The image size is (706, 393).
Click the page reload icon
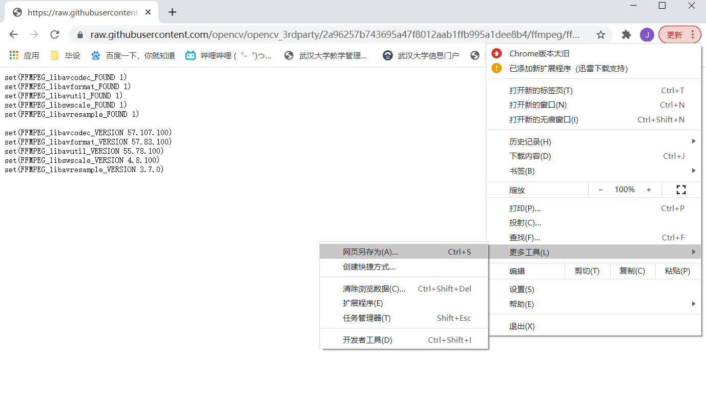(55, 34)
